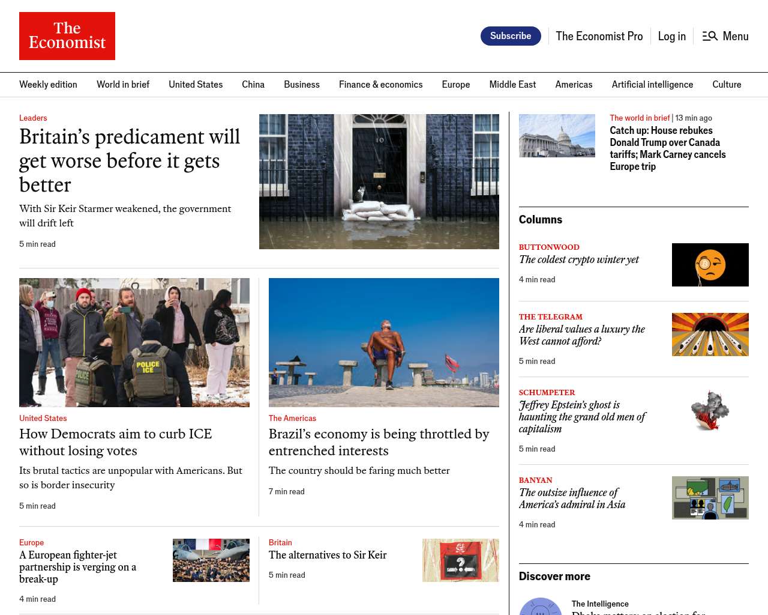Screen dimensions: 768x615
Task: Open the Menu search icon
Action: coord(710,36)
